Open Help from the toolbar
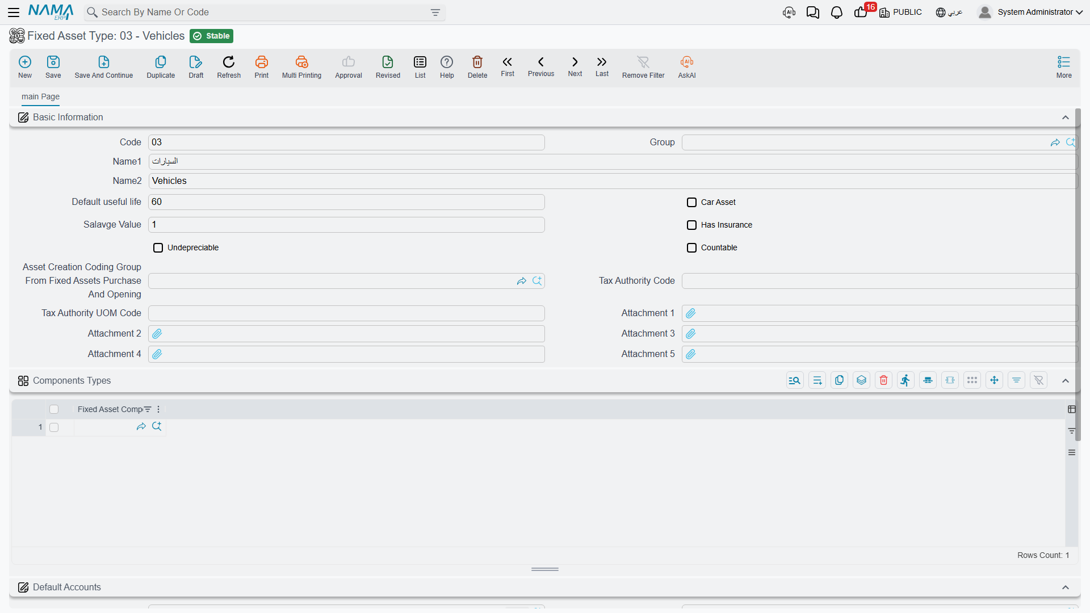 click(x=447, y=67)
